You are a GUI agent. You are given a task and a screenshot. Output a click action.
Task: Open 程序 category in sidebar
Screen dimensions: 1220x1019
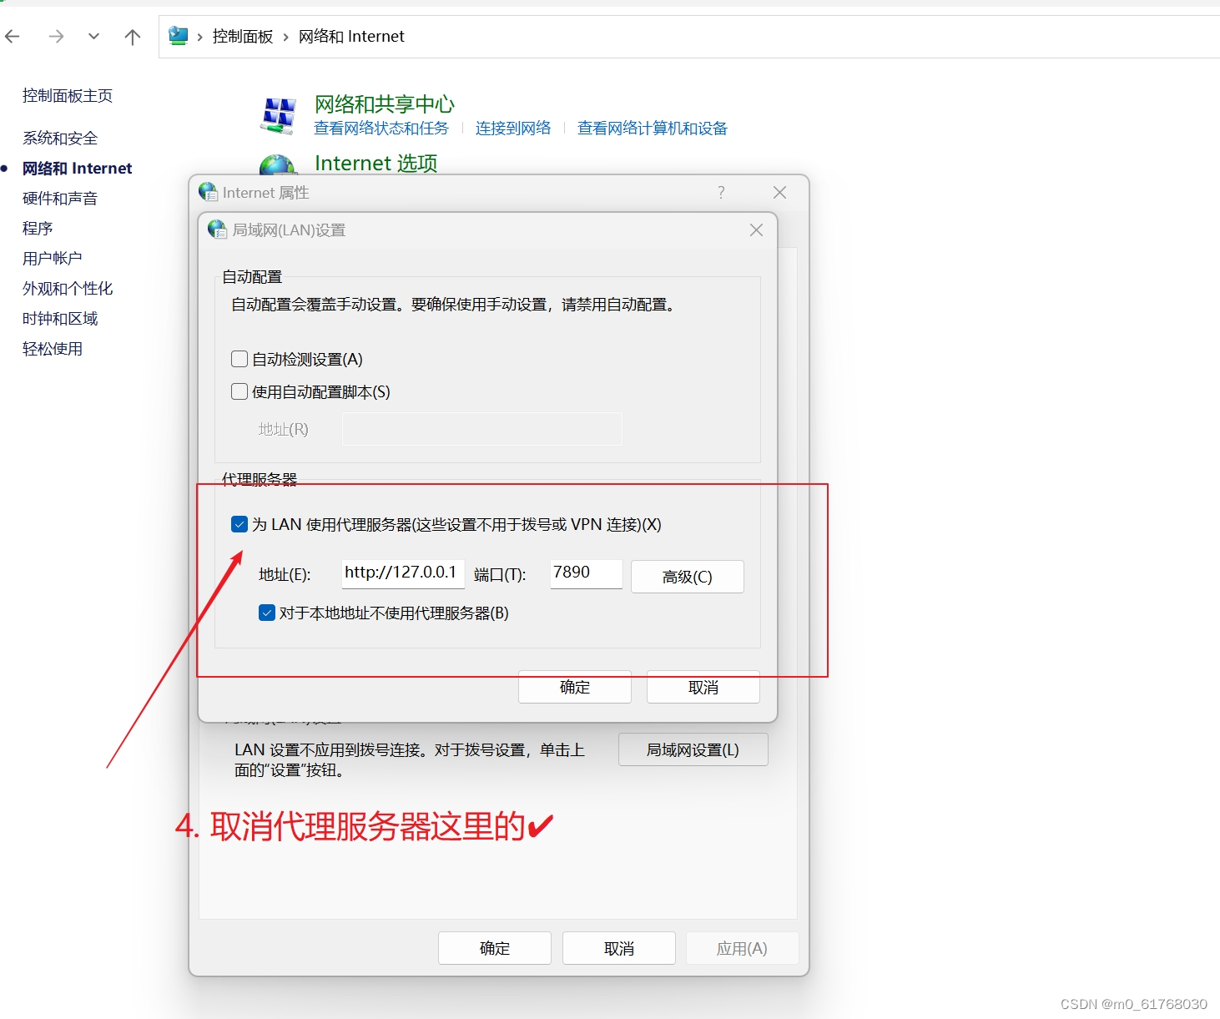38,228
